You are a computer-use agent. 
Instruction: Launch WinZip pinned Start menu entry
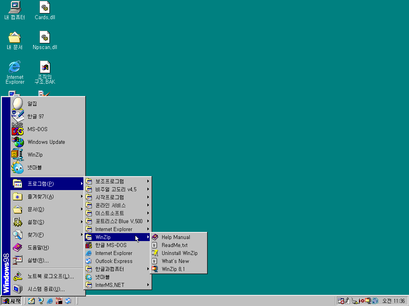(x=48, y=155)
